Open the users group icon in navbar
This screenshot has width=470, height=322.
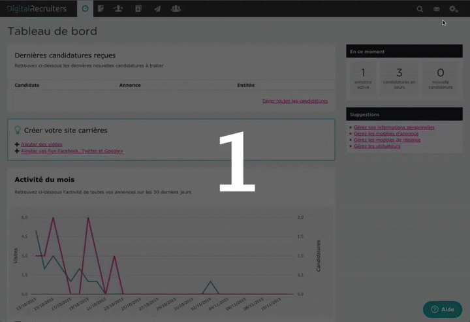pos(176,8)
